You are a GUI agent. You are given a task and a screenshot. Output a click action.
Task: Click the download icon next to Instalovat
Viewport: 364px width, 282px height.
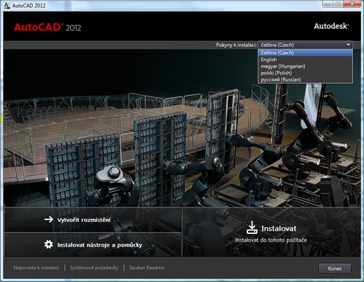tap(252, 227)
